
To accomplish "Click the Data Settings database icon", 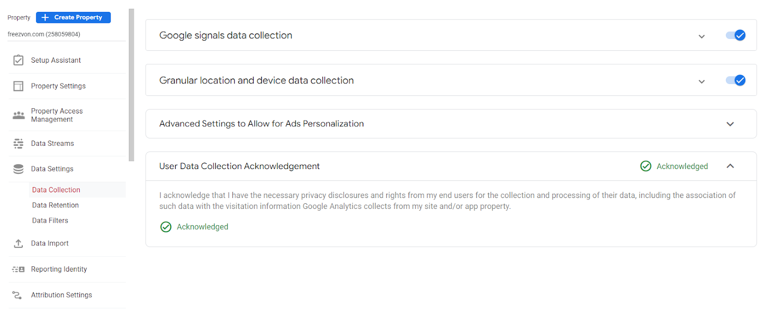I will pyautogui.click(x=19, y=169).
